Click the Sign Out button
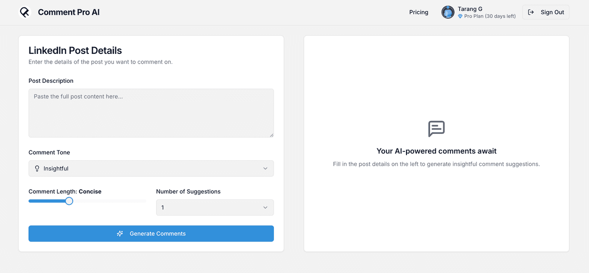 546,12
